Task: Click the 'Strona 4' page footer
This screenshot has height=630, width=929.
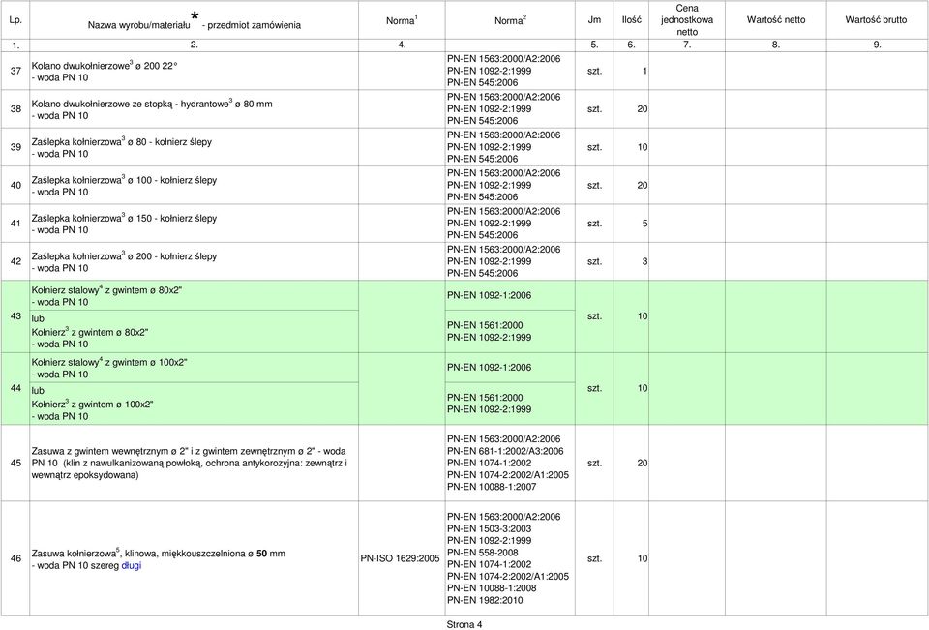Action: point(464,624)
